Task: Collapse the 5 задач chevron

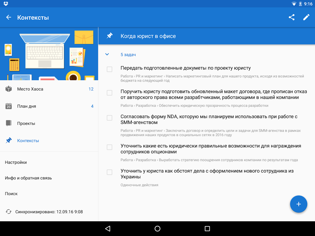Action: [x=107, y=55]
